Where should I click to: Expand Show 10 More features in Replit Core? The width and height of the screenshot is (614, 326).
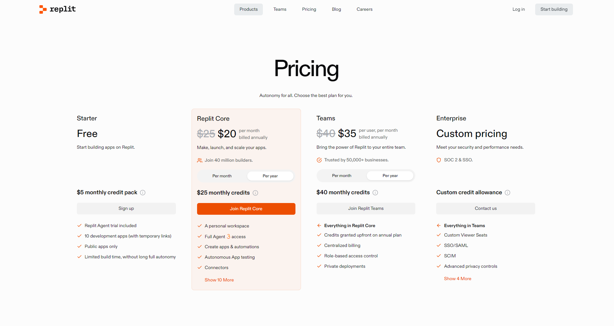[219, 280]
